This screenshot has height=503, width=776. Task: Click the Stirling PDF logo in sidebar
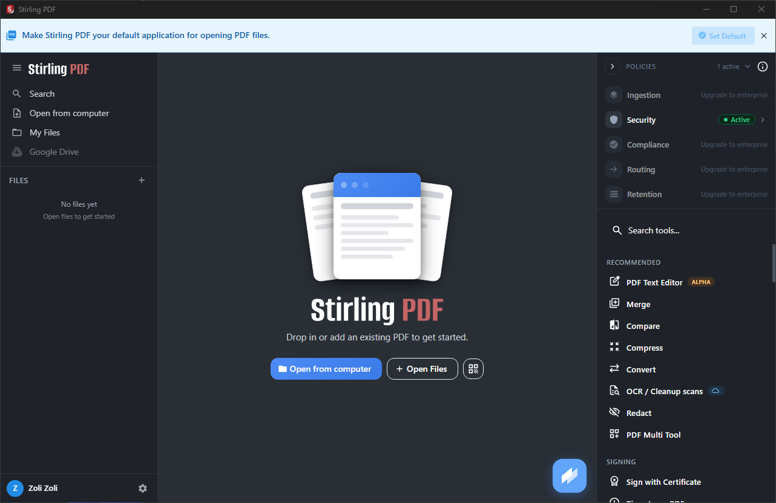coord(59,69)
